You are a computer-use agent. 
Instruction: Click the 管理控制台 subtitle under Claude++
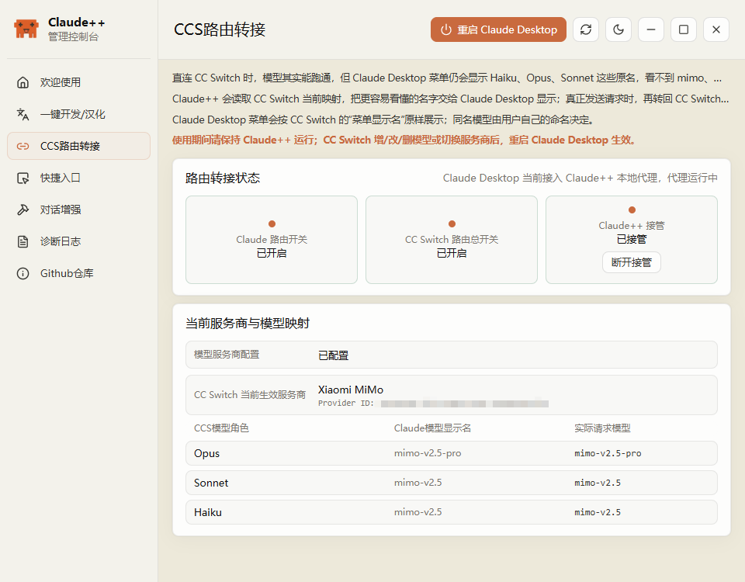tap(73, 37)
